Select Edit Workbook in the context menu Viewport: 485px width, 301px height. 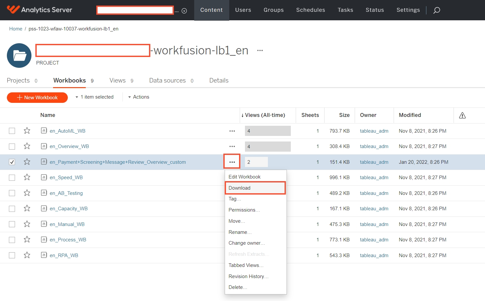255,177
